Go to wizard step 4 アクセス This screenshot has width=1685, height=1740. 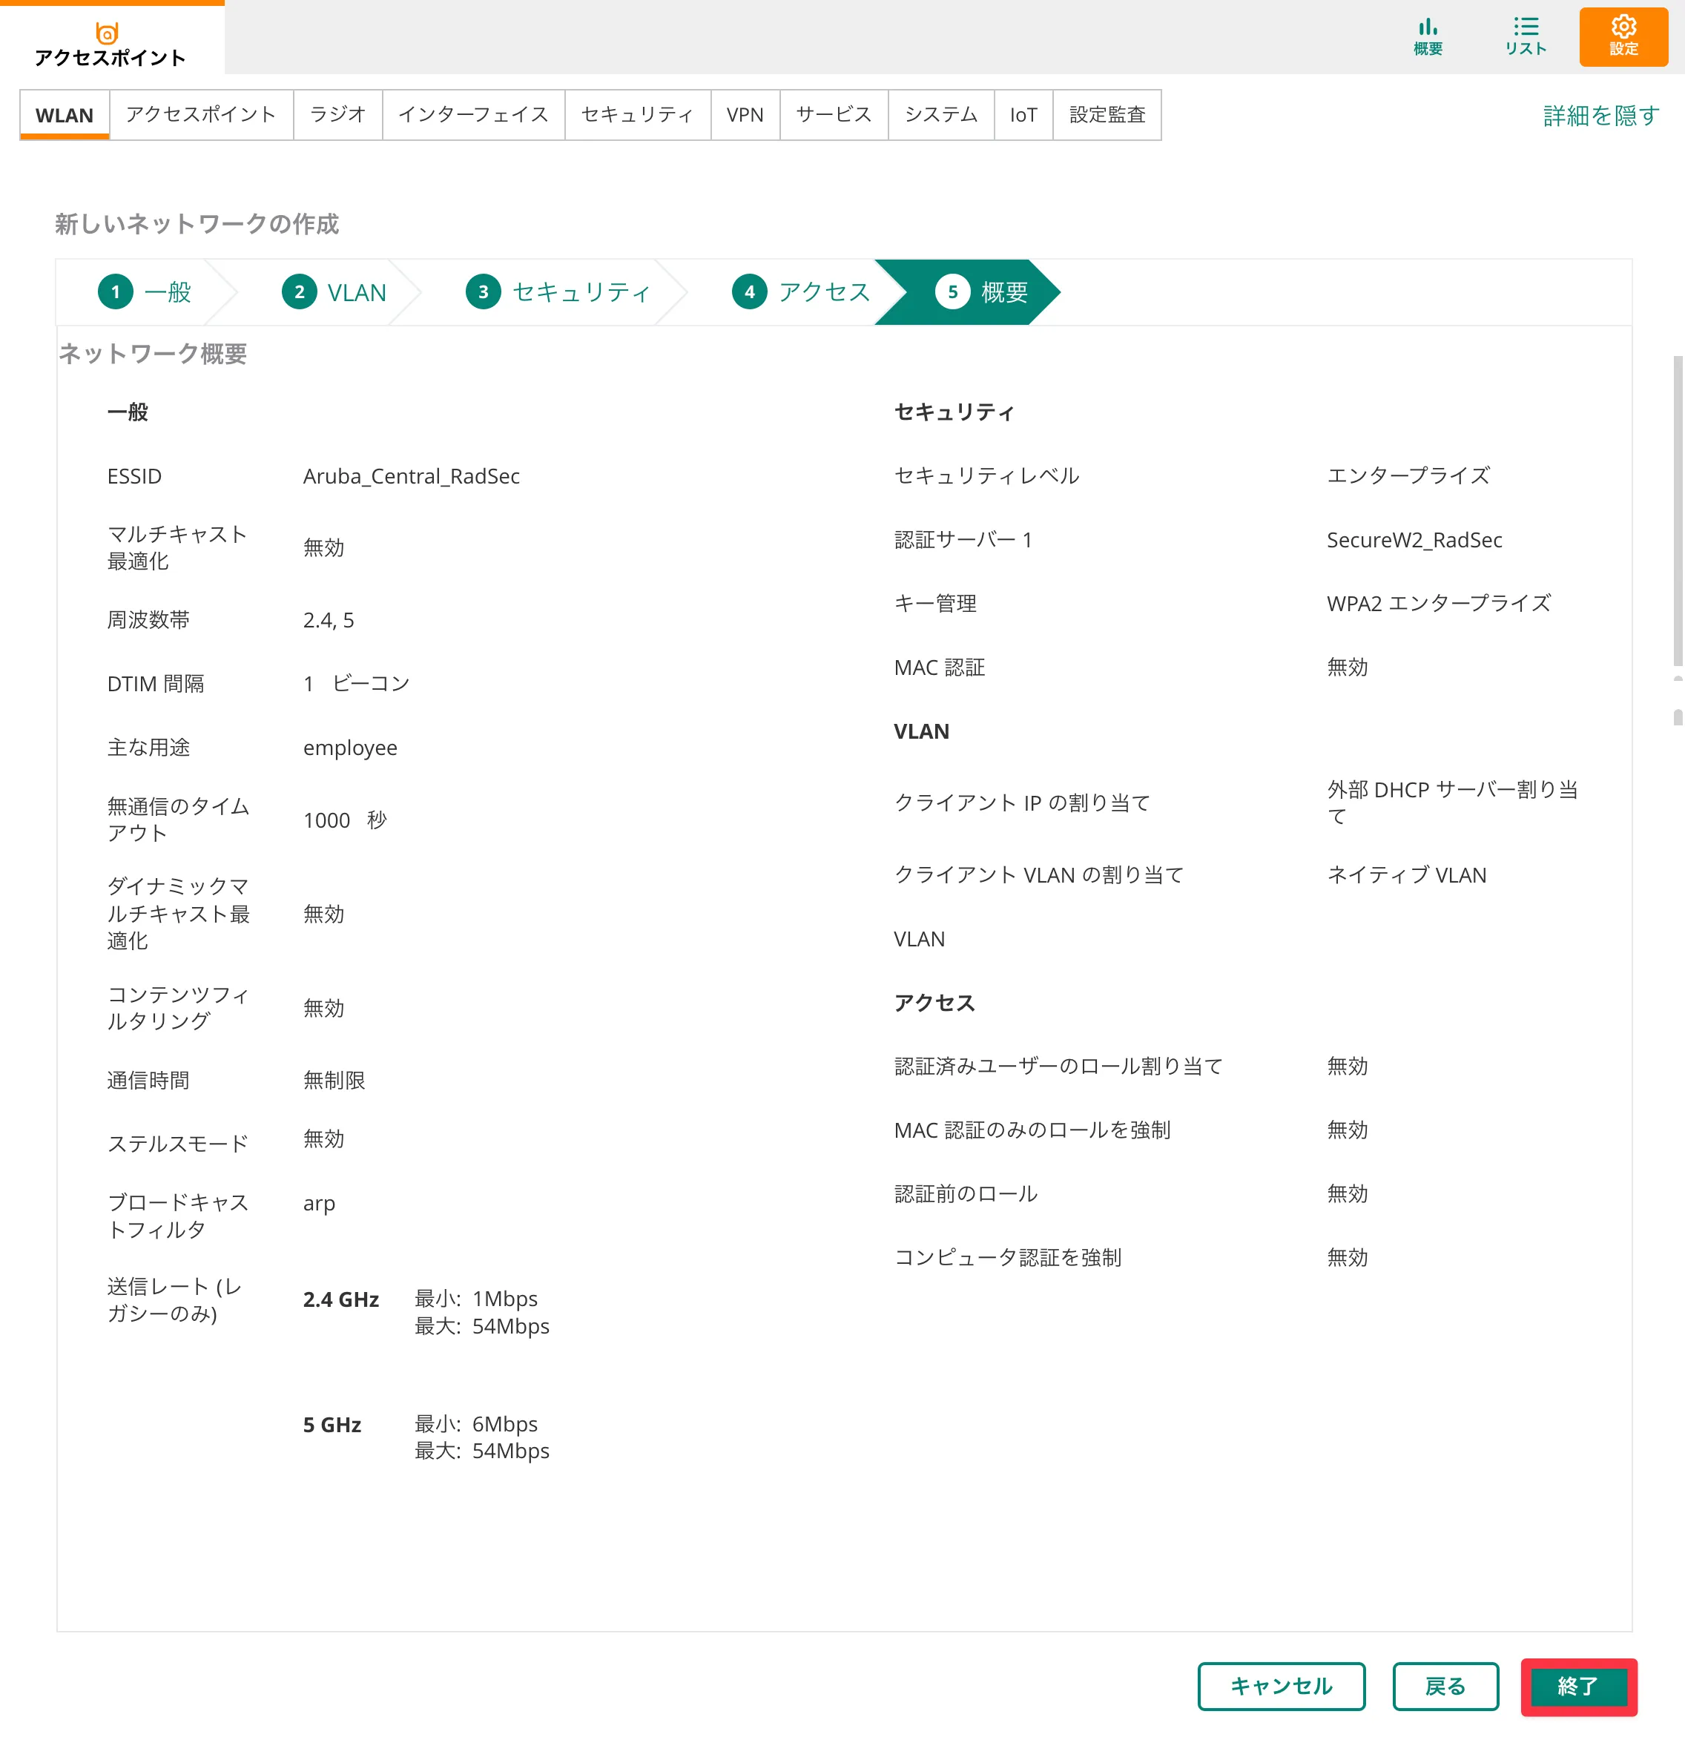[x=801, y=292]
